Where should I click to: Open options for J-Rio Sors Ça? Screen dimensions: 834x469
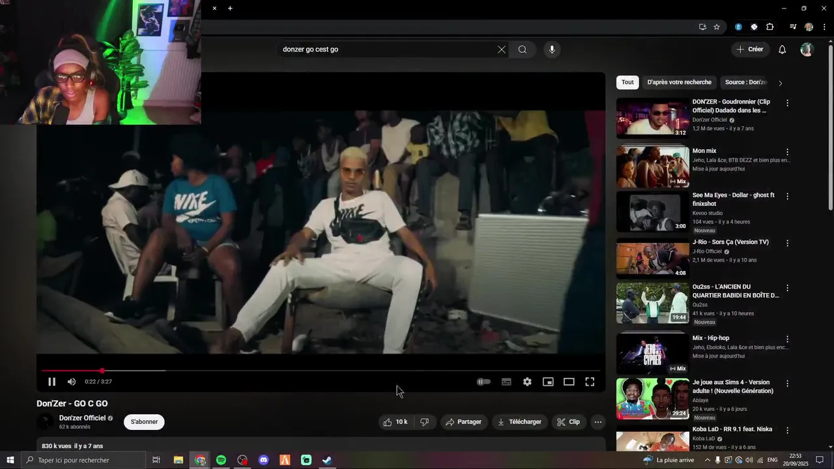[787, 243]
